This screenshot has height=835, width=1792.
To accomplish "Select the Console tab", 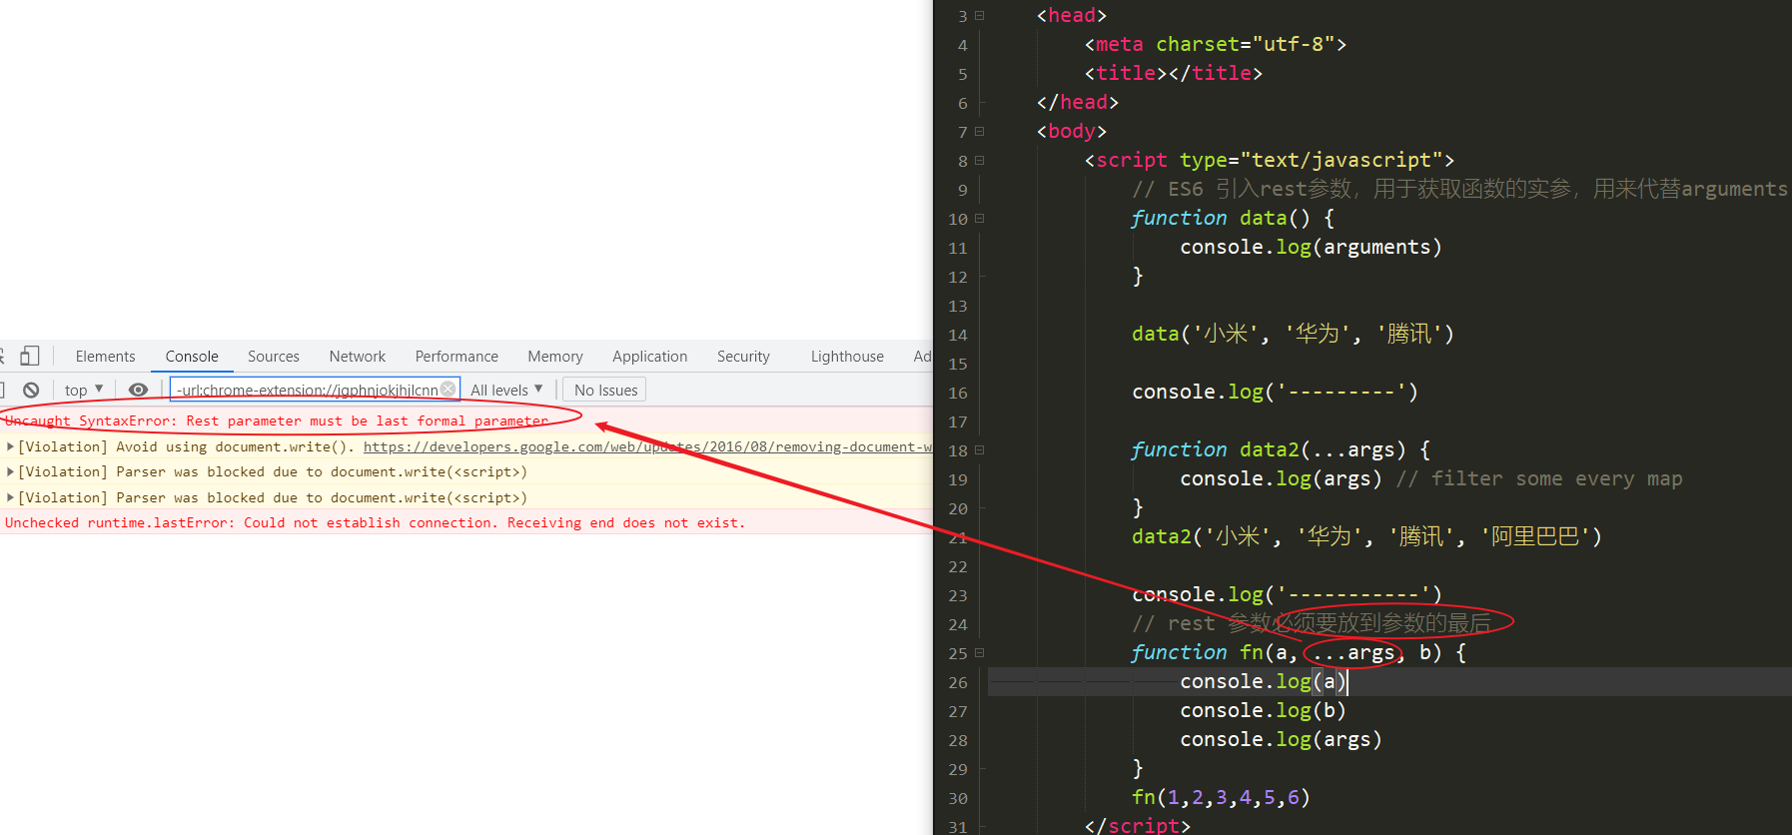I will click(192, 357).
